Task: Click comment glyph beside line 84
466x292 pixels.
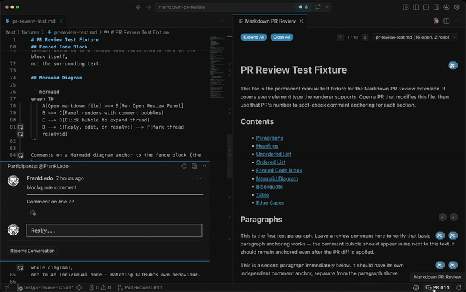Action: [x=20, y=155]
